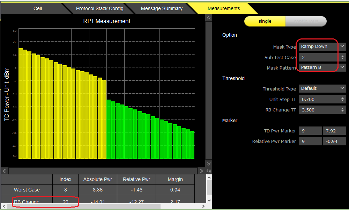Click the horizontal scrollbar track under the chart
This screenshot has width=349, height=210.
tap(103, 171)
